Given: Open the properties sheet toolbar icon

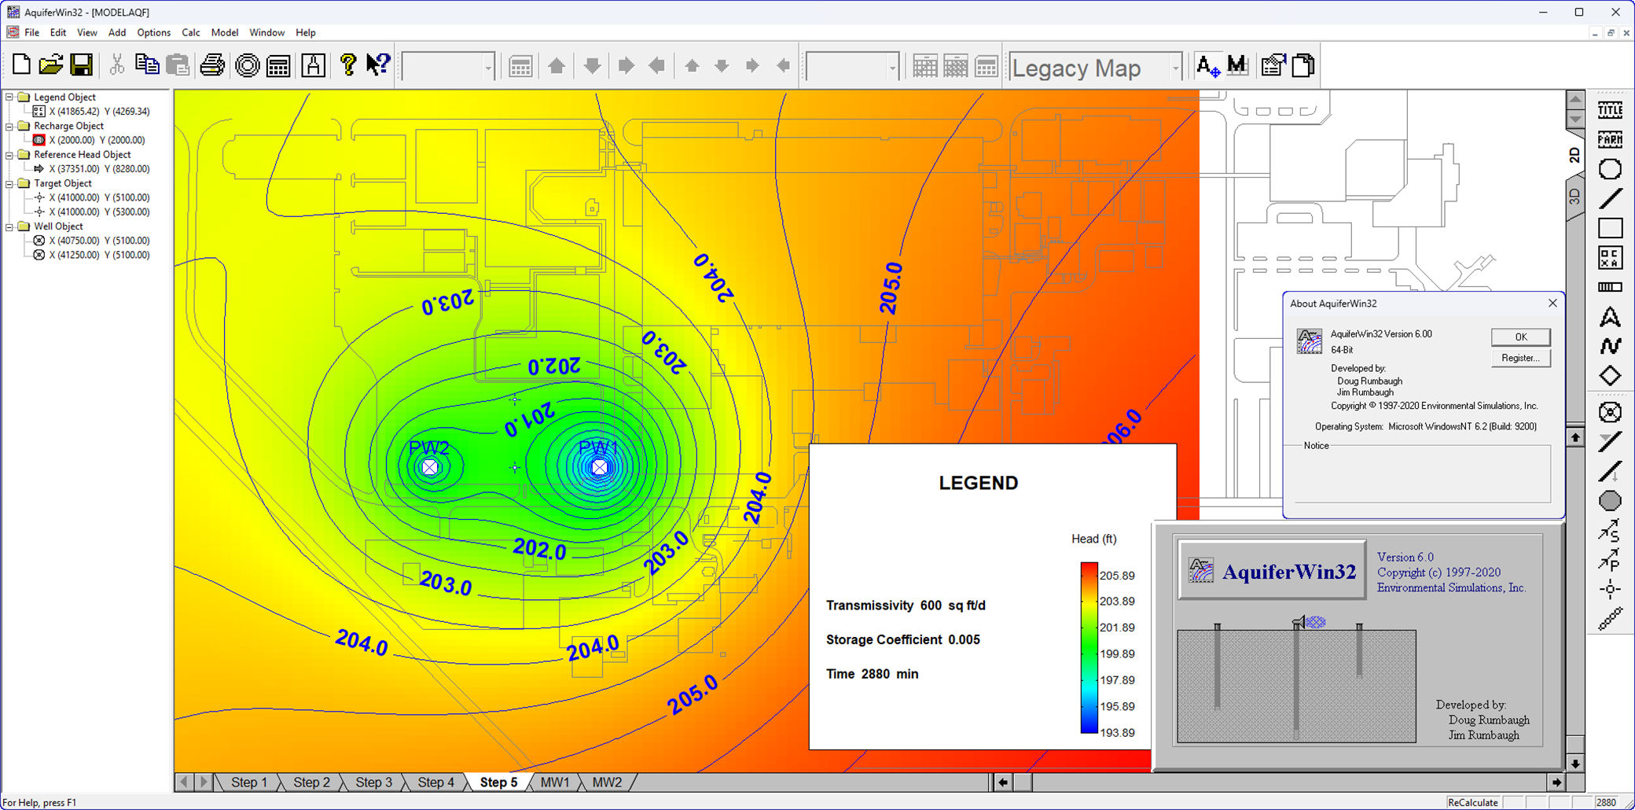Looking at the screenshot, I should [1273, 66].
